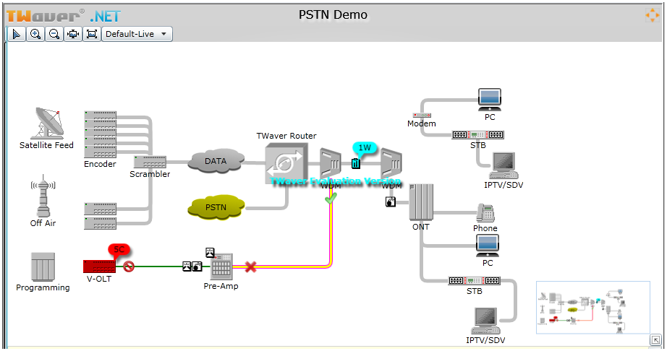
Task: Select the IPTV/SDV monitor beside the overview map
Action: point(486,321)
